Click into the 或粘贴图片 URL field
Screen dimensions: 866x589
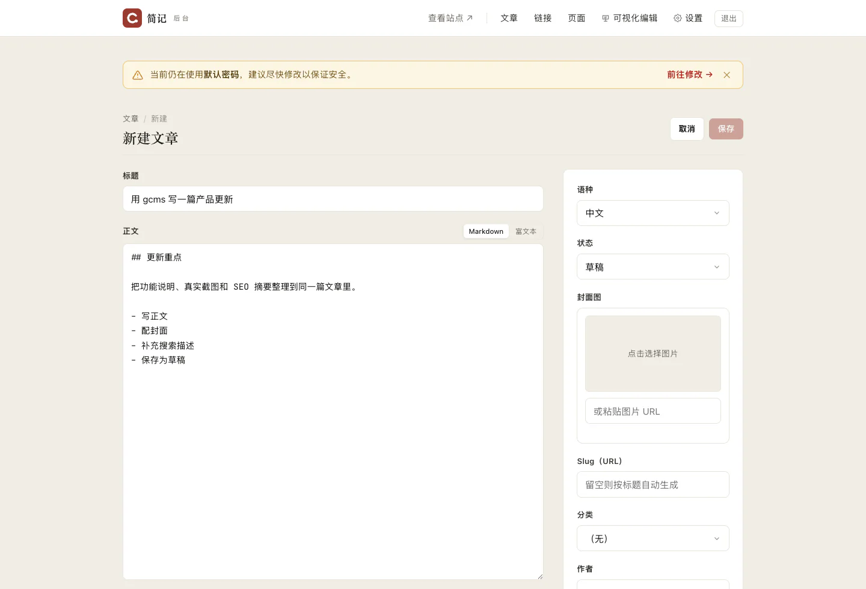point(653,411)
